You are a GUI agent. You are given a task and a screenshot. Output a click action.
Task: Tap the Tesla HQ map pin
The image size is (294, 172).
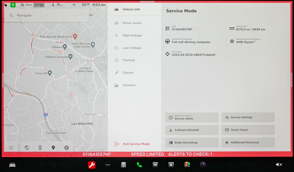(50, 73)
